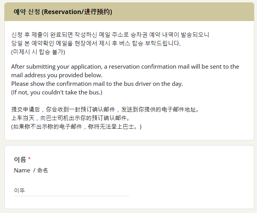This screenshot has width=257, height=213.
Task: Click the Korean line starting '신청 후 제출이 완료되면'
Action: click(x=110, y=35)
